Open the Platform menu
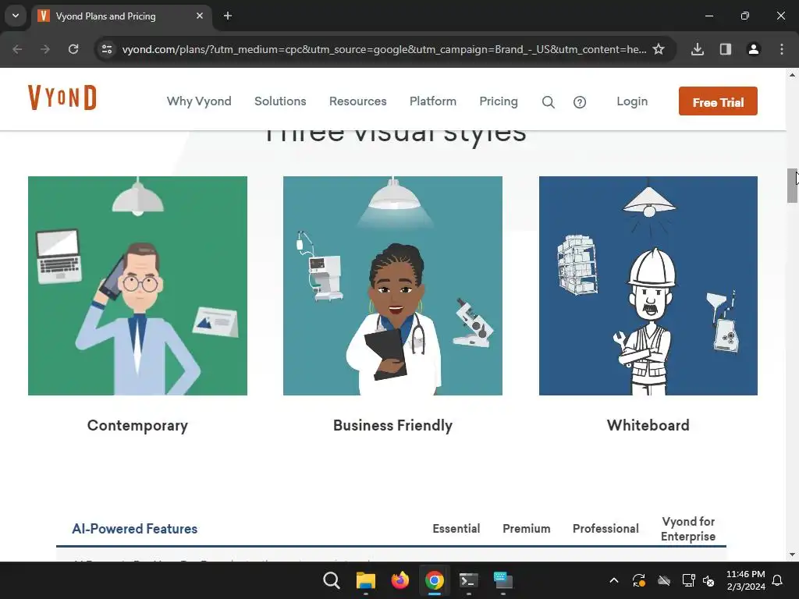 click(x=433, y=101)
